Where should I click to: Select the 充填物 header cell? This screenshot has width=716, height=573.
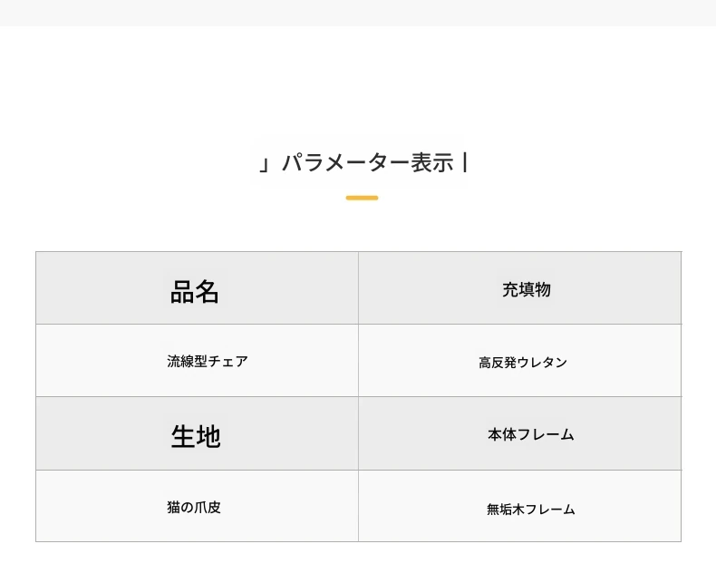click(x=519, y=288)
